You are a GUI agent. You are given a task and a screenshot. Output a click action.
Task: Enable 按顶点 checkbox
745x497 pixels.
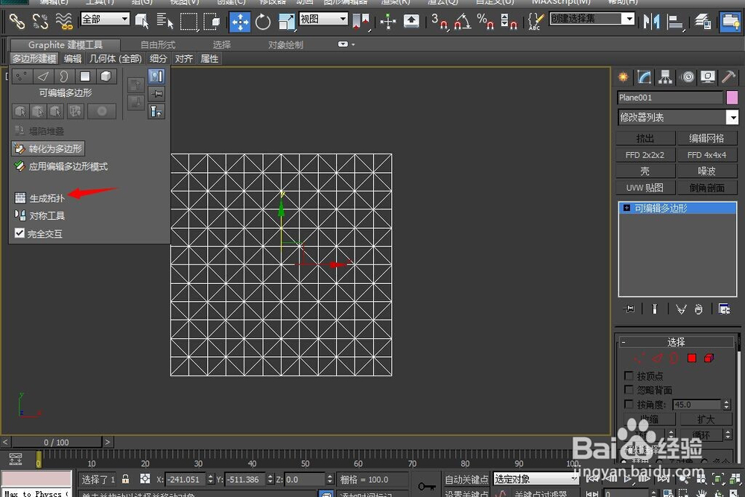point(629,376)
